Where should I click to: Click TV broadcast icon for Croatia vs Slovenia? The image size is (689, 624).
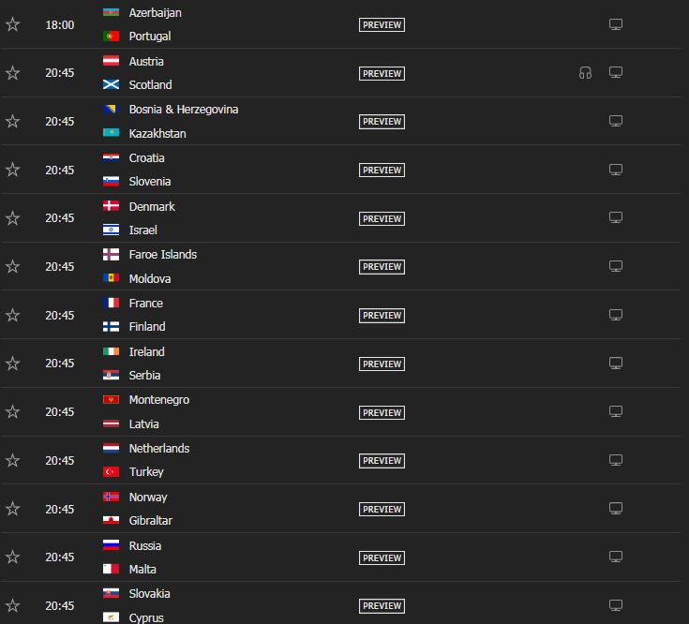click(616, 170)
